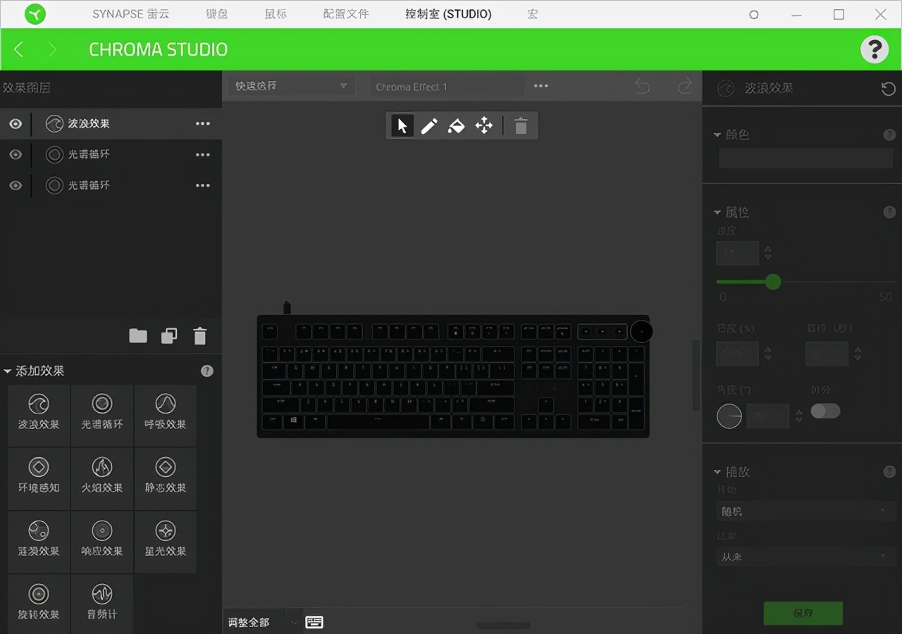Select the move tool with four arrows
902x634 pixels.
(x=484, y=126)
